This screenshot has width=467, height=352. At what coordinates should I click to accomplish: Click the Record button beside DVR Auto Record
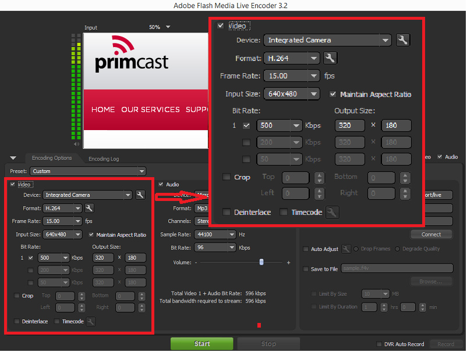pos(445,344)
